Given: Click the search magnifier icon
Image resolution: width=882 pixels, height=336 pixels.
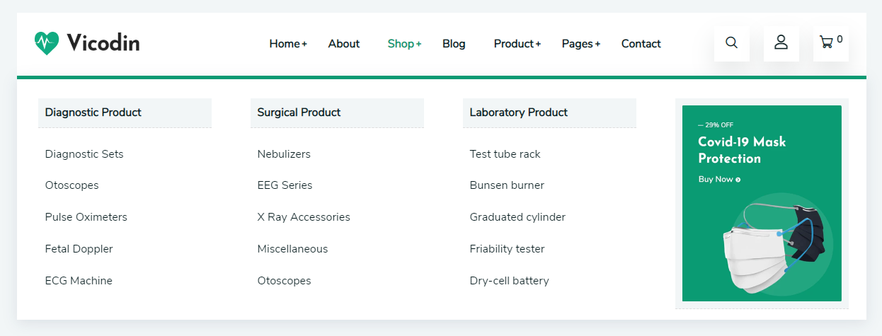Looking at the screenshot, I should pyautogui.click(x=732, y=43).
